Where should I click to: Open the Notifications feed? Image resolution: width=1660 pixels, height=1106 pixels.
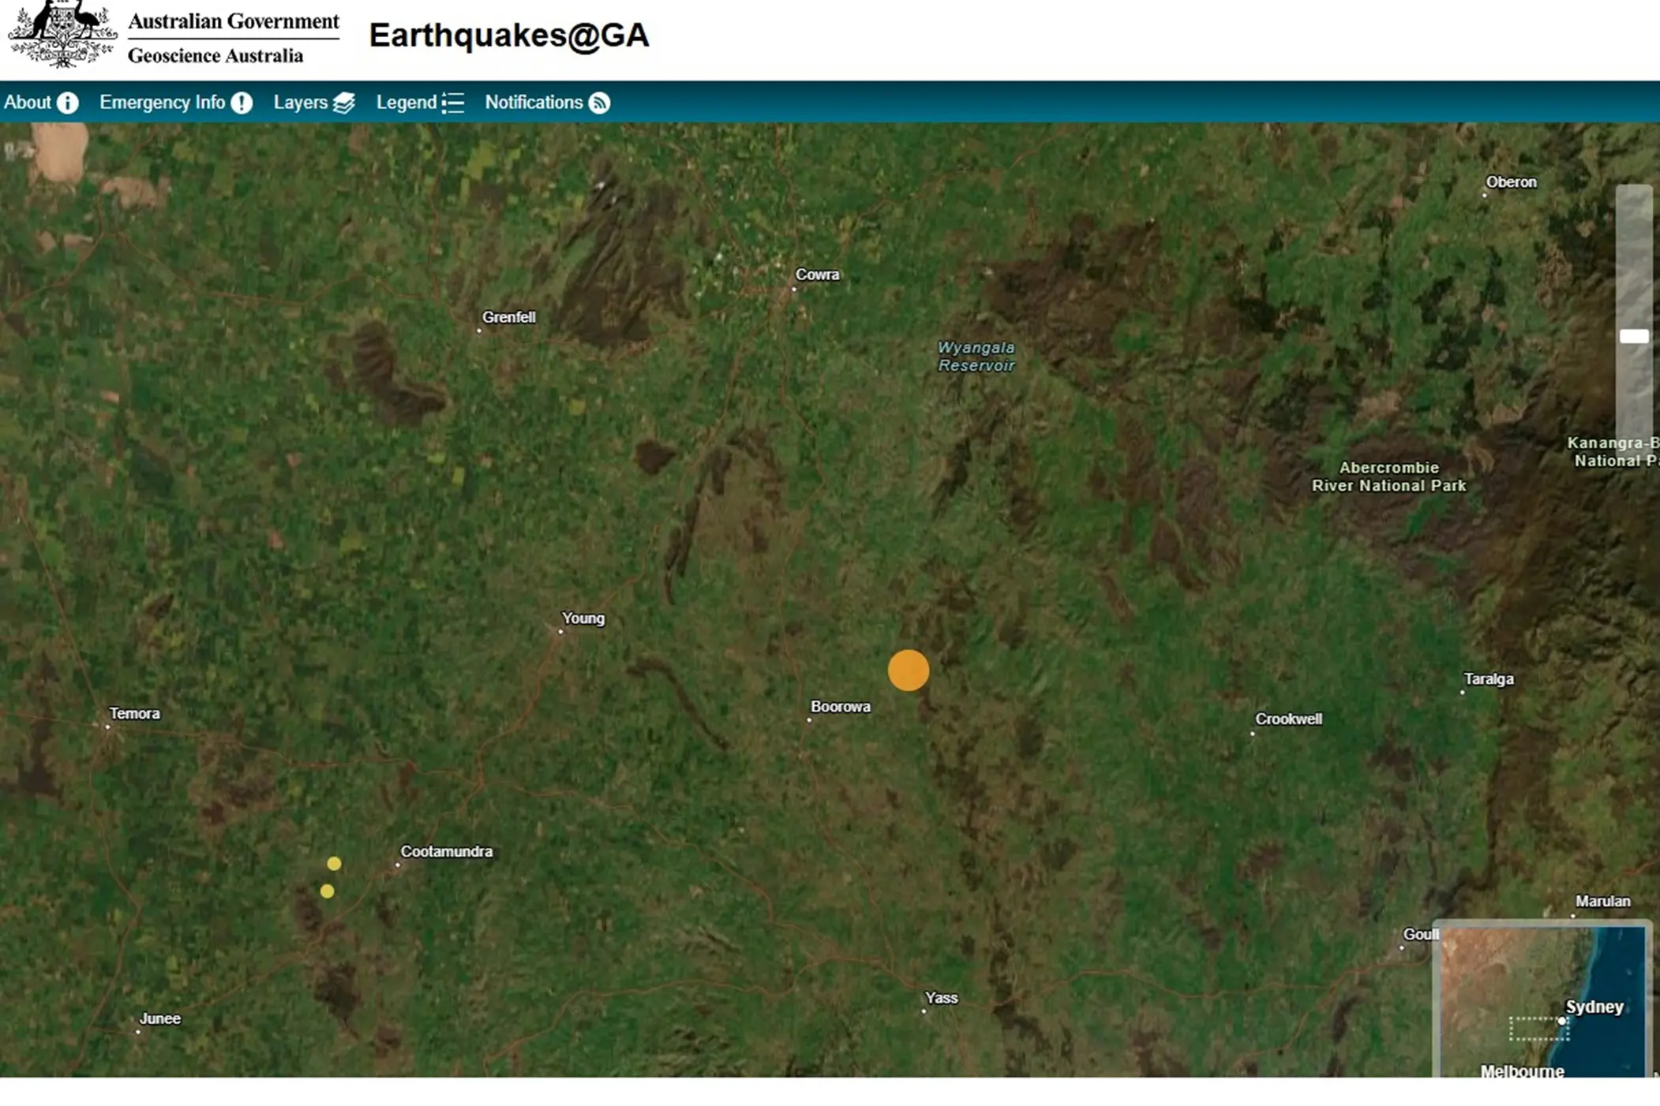(x=534, y=103)
